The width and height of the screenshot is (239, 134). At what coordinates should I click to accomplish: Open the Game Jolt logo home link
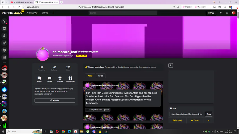[12, 13]
